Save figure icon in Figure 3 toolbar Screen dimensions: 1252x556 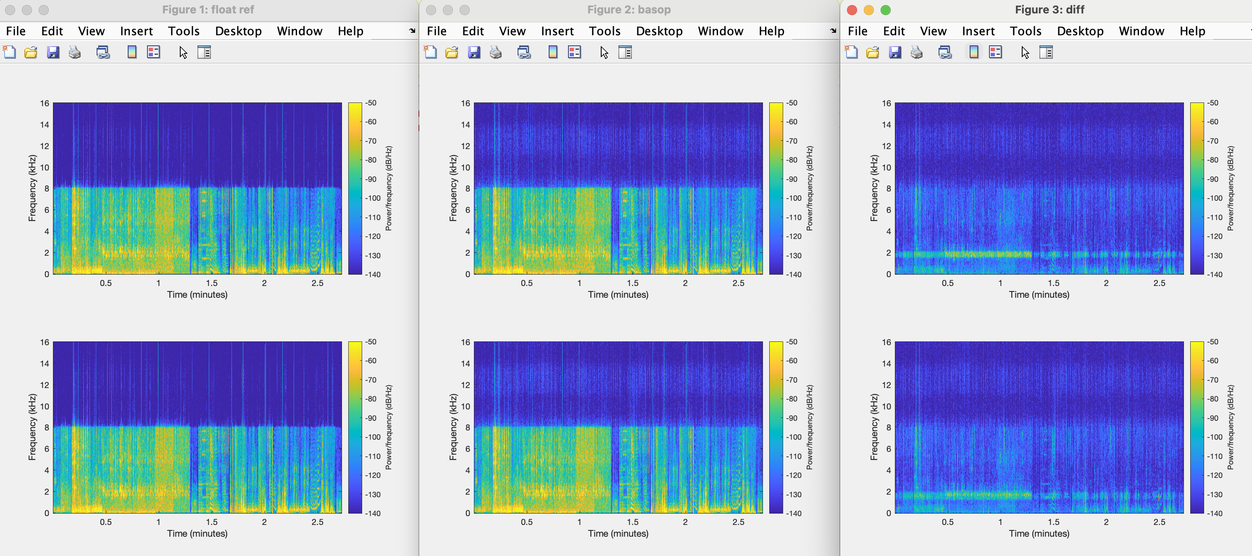pos(895,52)
